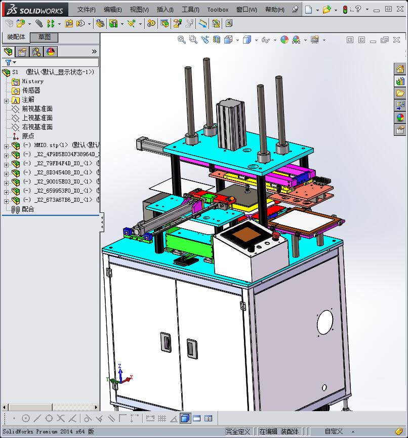Click the Reference Geometry icon
This screenshot has width=408, height=438.
[132, 23]
